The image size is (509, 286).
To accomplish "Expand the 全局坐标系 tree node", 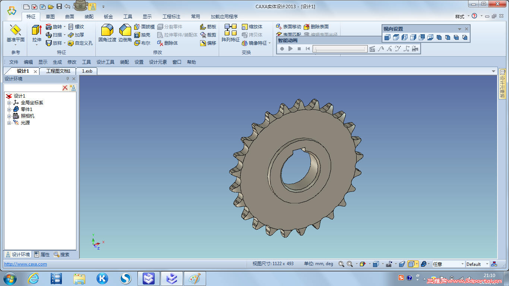I will click(9, 103).
